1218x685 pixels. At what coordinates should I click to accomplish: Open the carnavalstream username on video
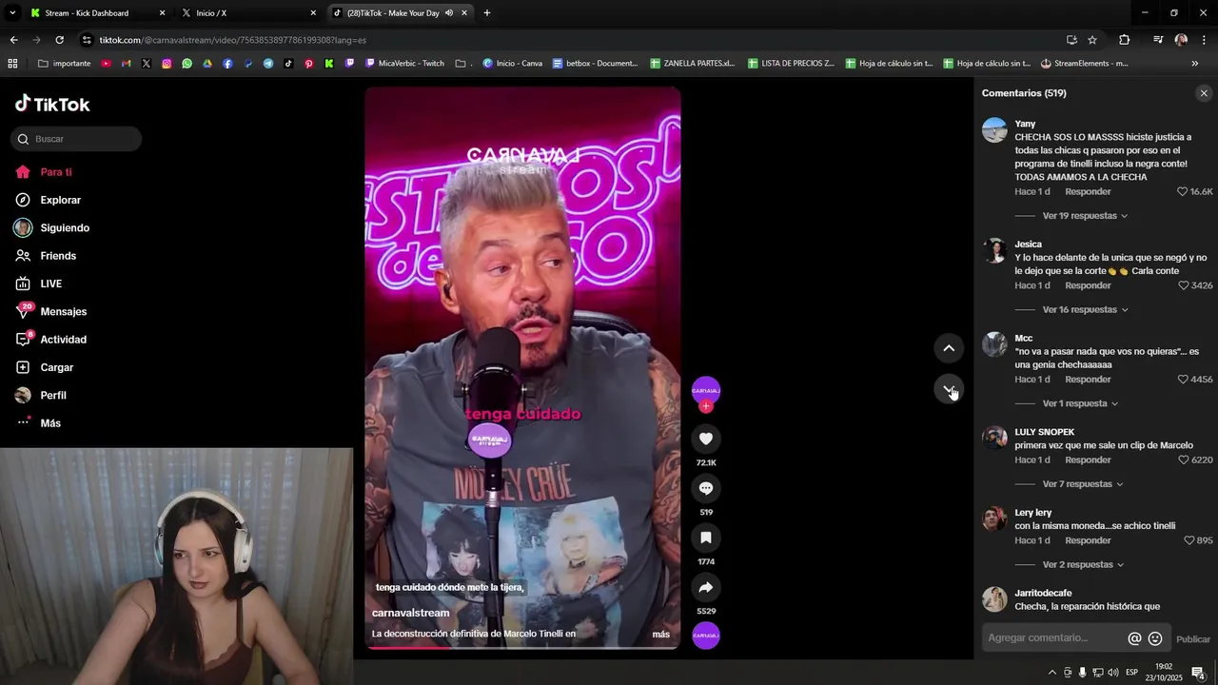point(410,613)
